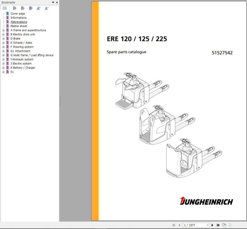Select I Hydraulic system bookmark label
This screenshot has height=229, width=247.
(22, 60)
